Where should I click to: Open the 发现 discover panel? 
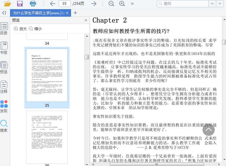click(x=4, y=106)
